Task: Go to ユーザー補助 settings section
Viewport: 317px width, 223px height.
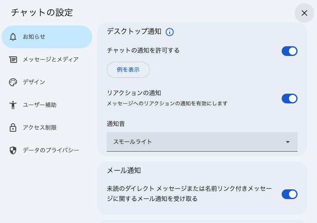Action: [39, 105]
